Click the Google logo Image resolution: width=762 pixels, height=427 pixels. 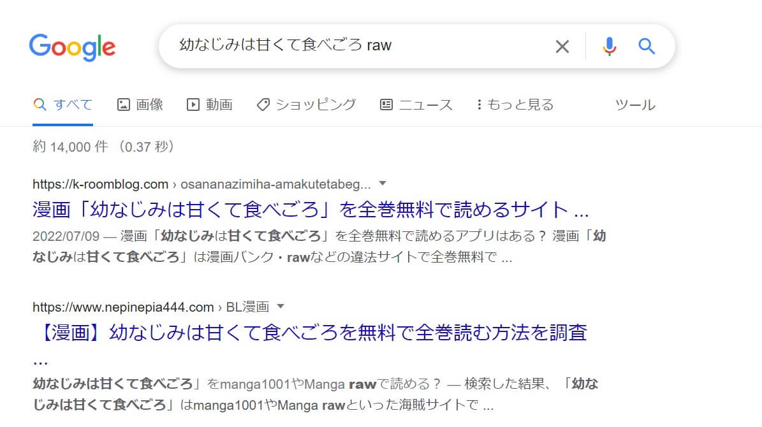72,47
